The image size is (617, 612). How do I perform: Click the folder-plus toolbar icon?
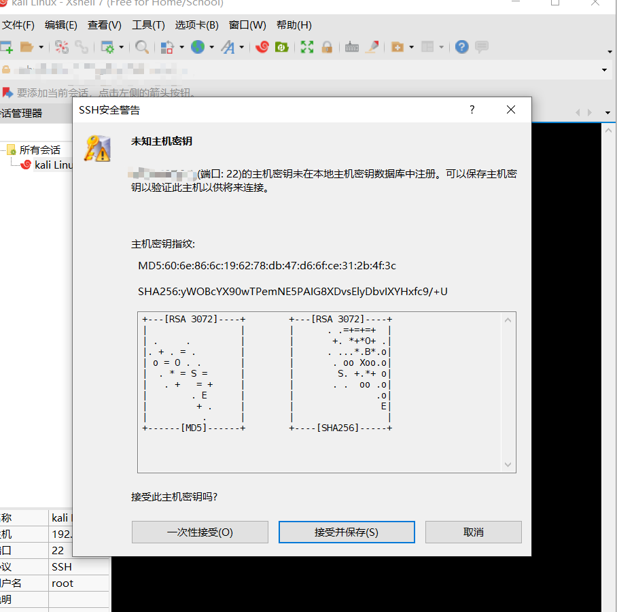398,47
